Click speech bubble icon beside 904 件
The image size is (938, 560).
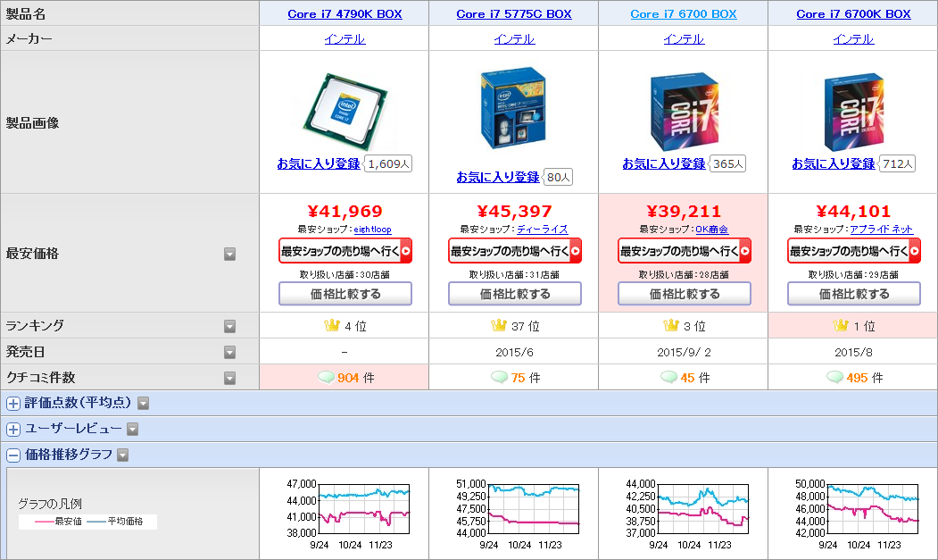pos(326,377)
